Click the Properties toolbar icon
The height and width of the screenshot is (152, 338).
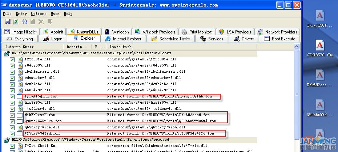tap(33, 21)
